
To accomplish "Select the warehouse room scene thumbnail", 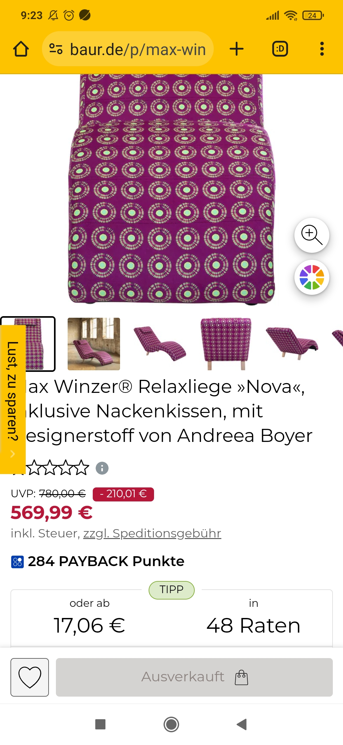I will pyautogui.click(x=94, y=344).
